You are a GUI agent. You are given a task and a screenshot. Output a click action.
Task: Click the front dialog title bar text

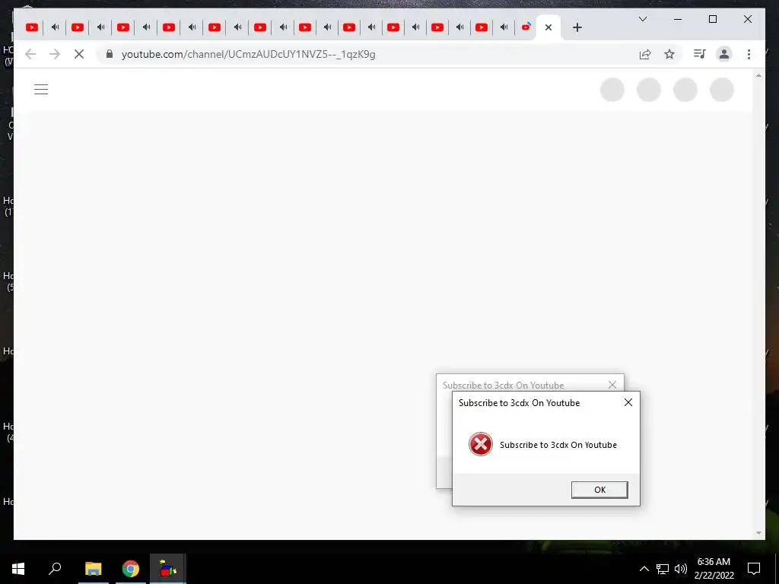click(x=519, y=403)
